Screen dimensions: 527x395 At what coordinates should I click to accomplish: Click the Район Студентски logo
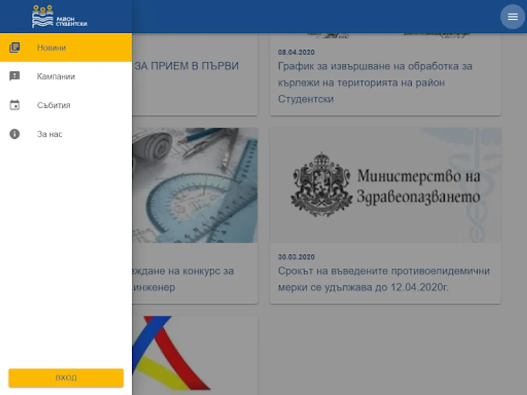[59, 17]
